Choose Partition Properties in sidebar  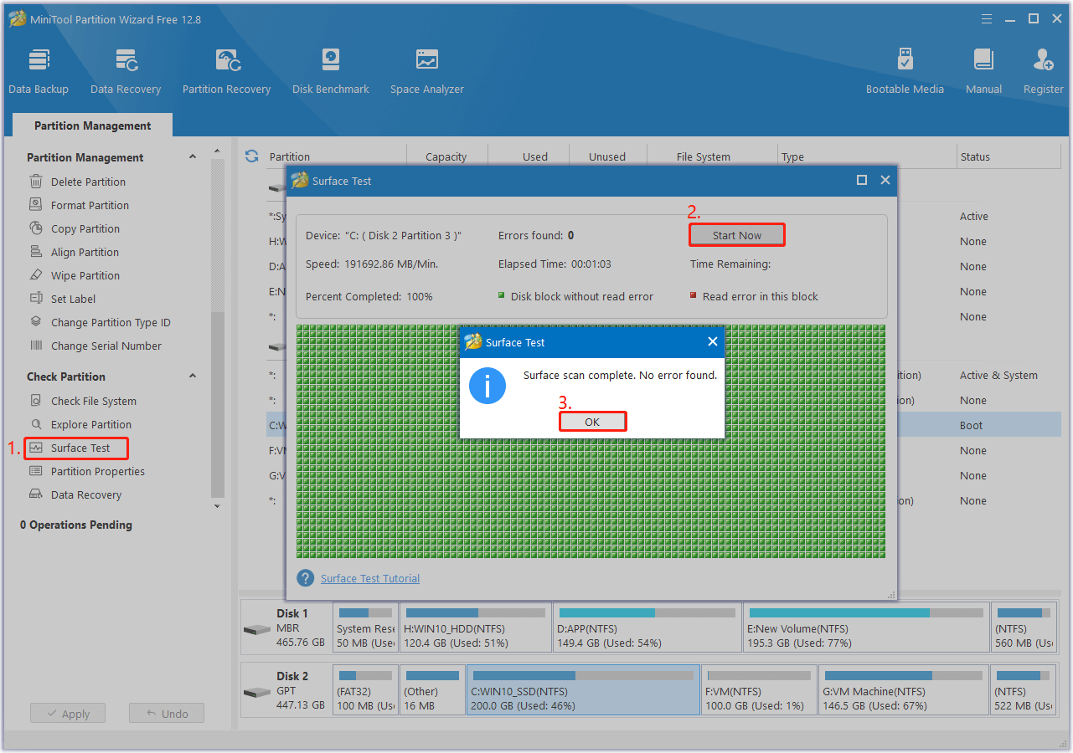[98, 471]
